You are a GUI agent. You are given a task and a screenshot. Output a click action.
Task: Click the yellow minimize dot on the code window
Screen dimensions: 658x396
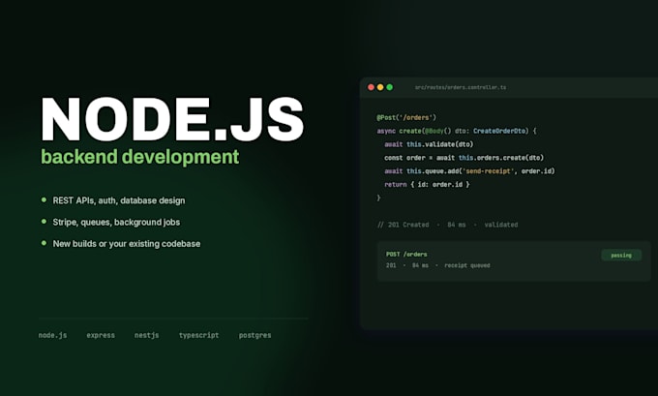(380, 87)
